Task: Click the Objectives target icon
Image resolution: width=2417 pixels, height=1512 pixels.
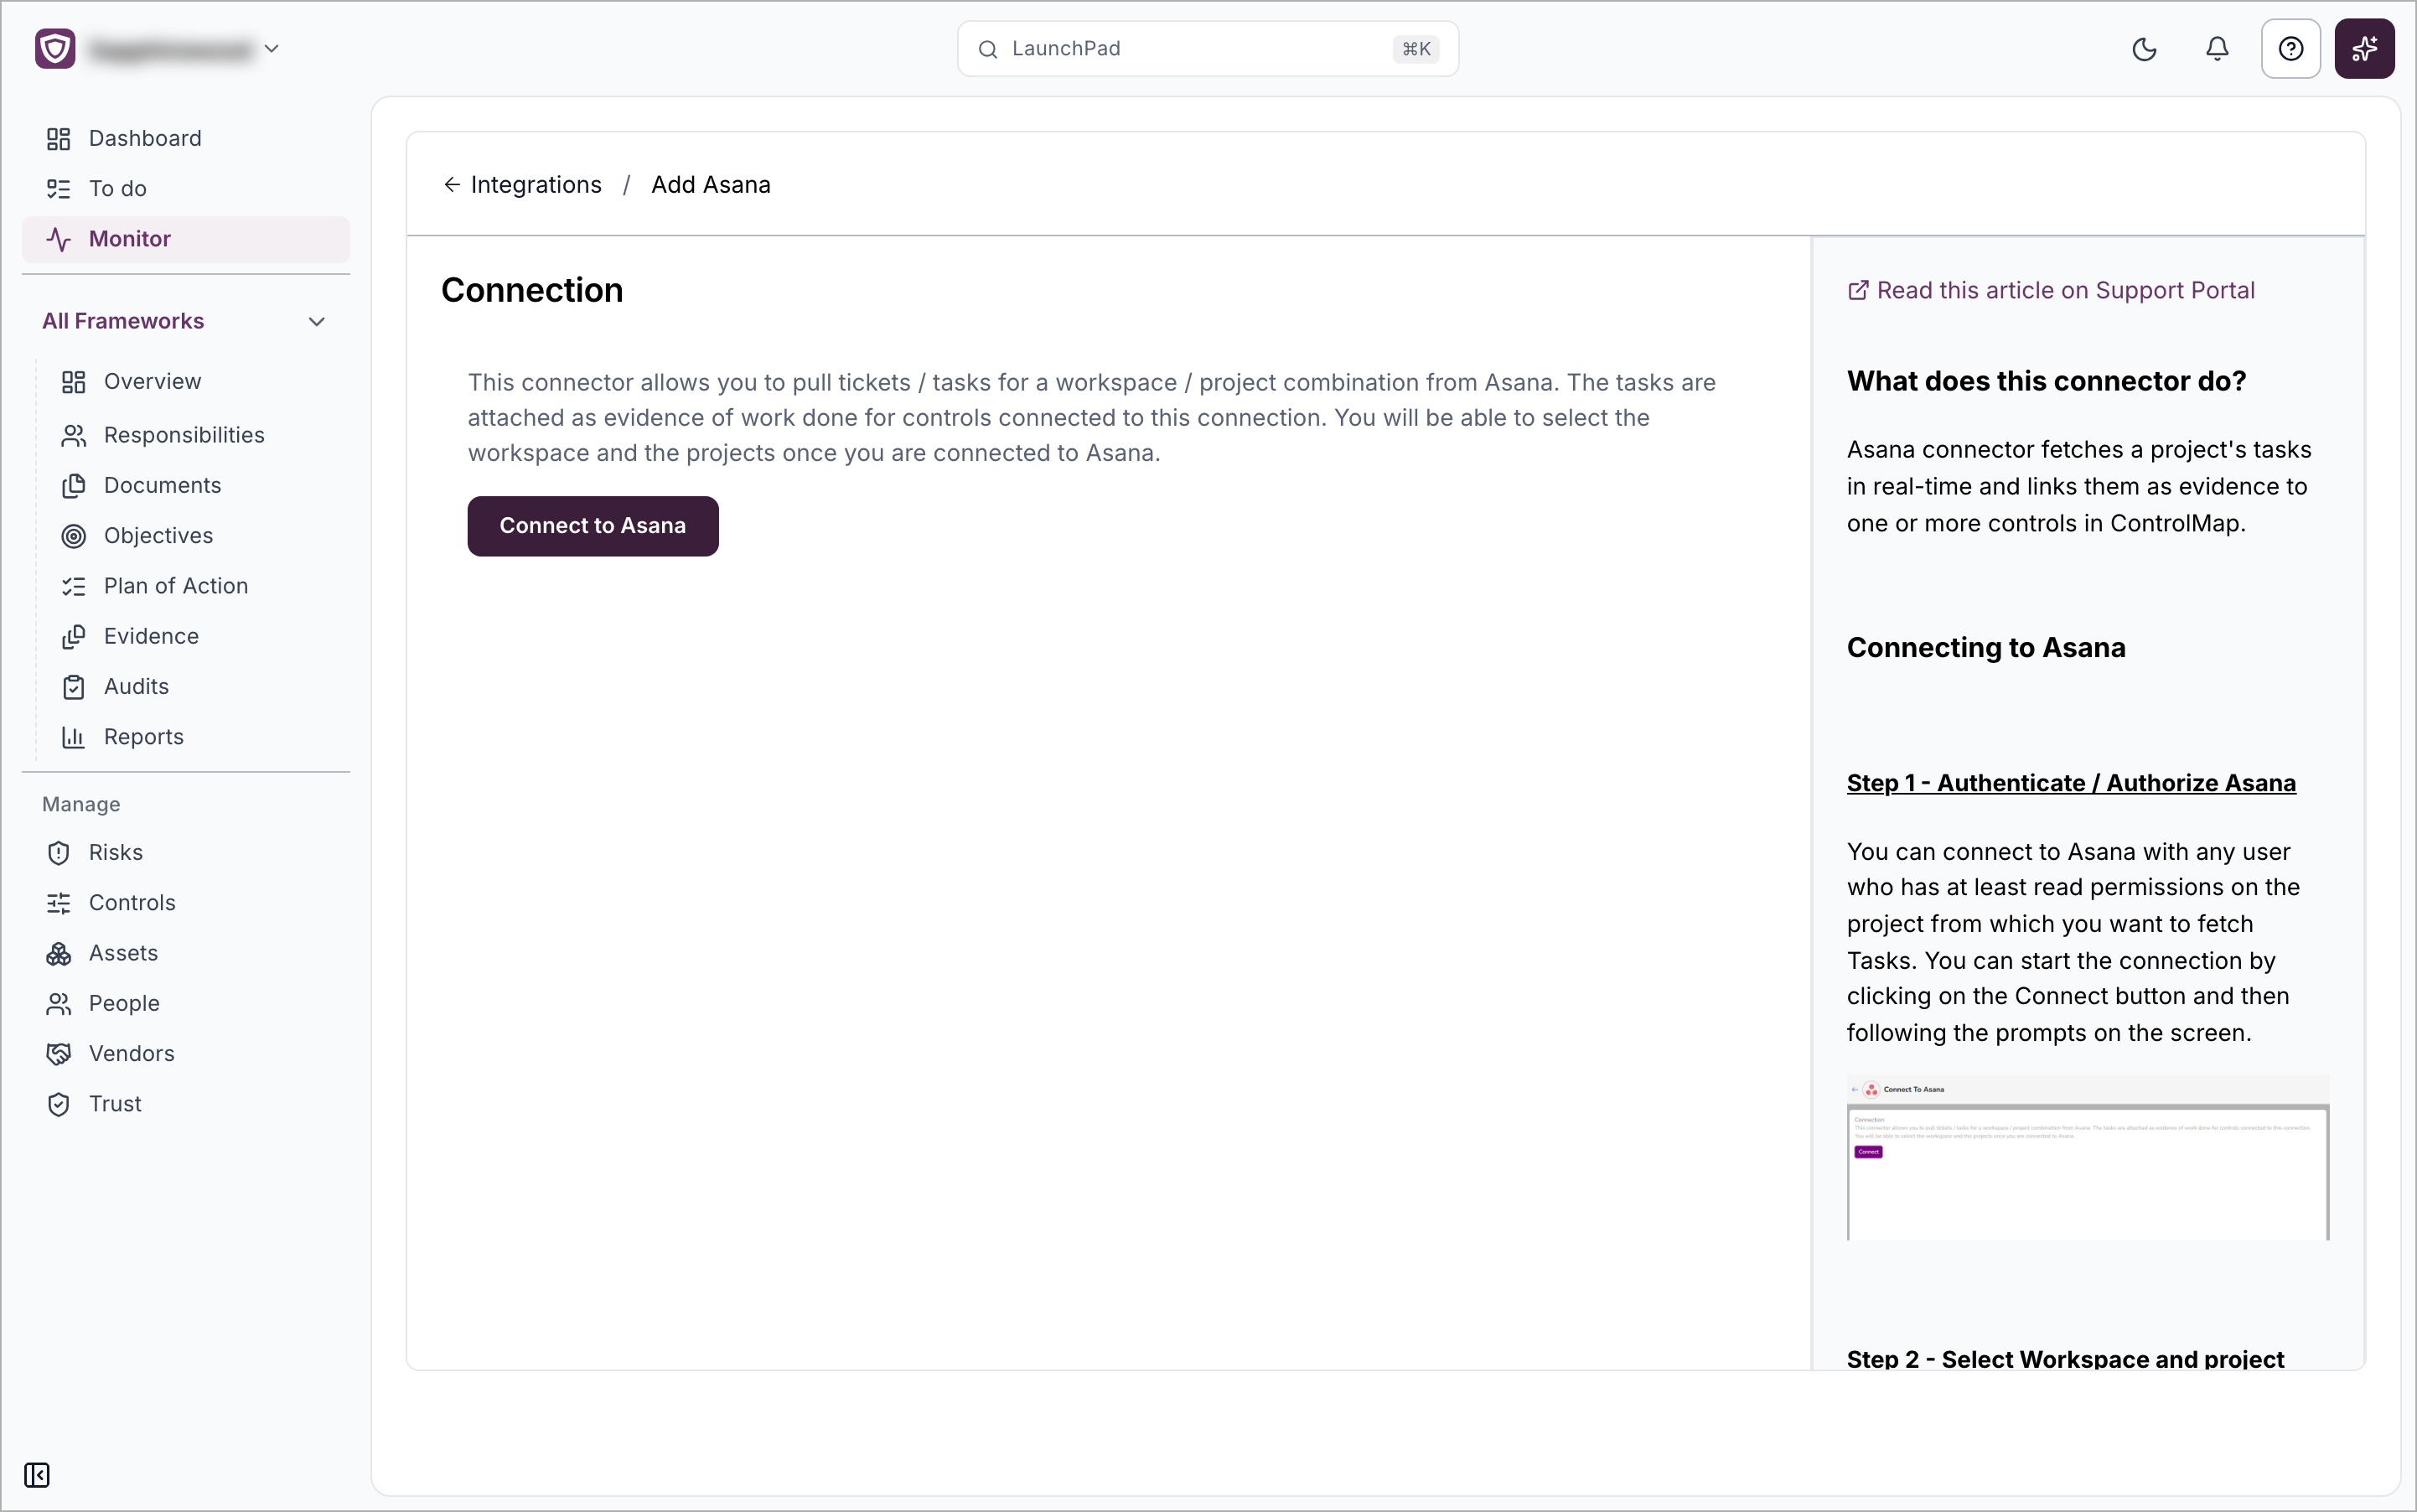Action: 74,536
